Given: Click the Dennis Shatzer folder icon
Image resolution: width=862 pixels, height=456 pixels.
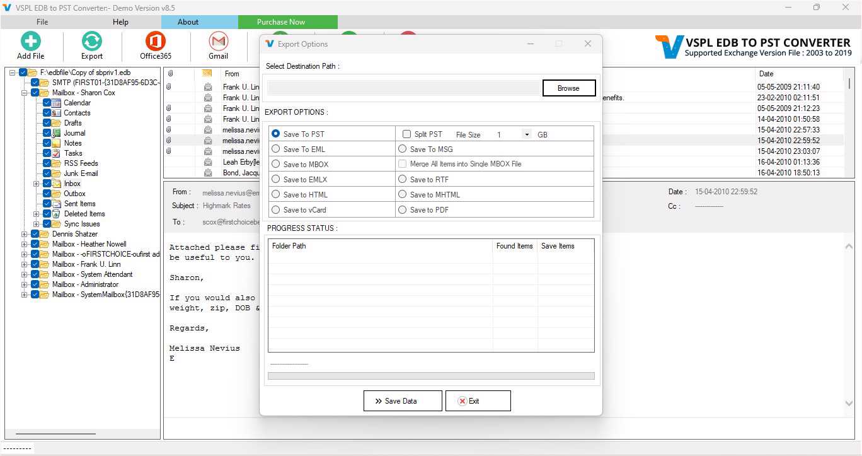Looking at the screenshot, I should 45,234.
